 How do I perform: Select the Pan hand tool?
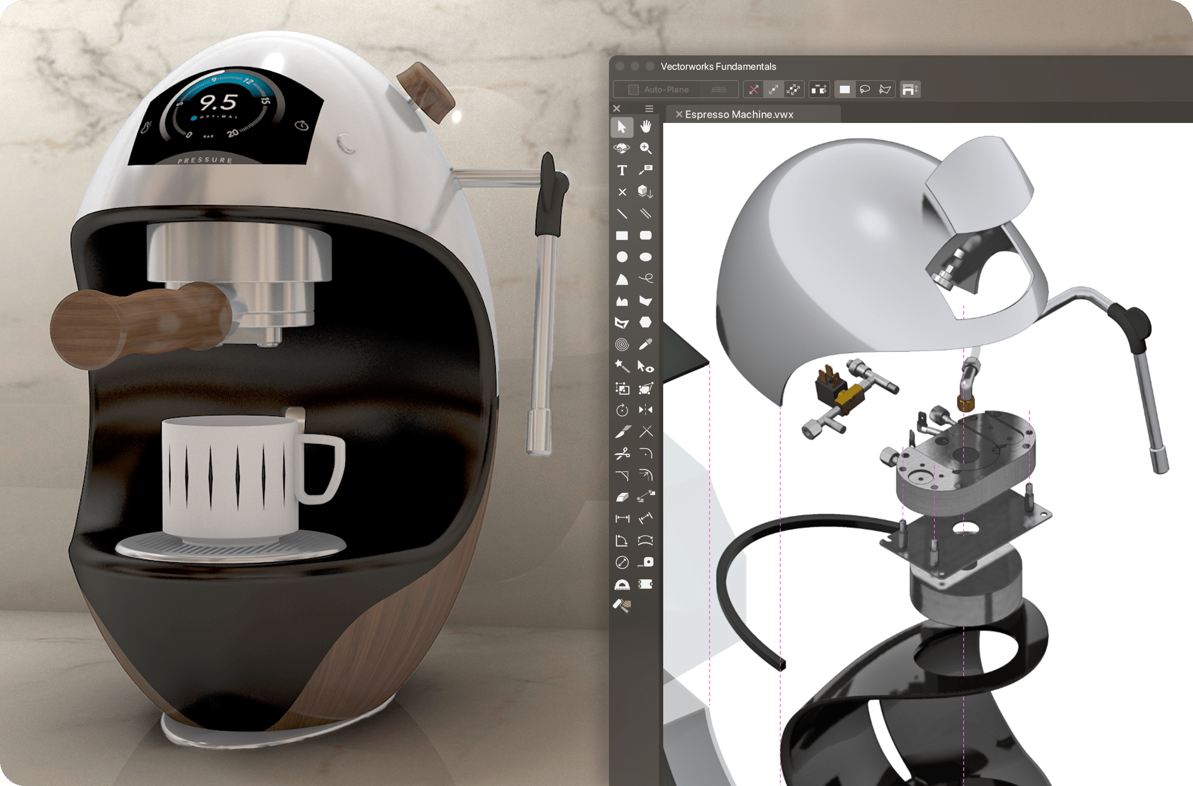645,127
